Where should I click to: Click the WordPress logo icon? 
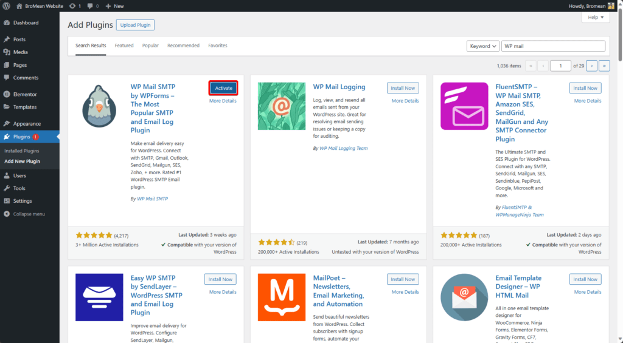click(x=7, y=5)
